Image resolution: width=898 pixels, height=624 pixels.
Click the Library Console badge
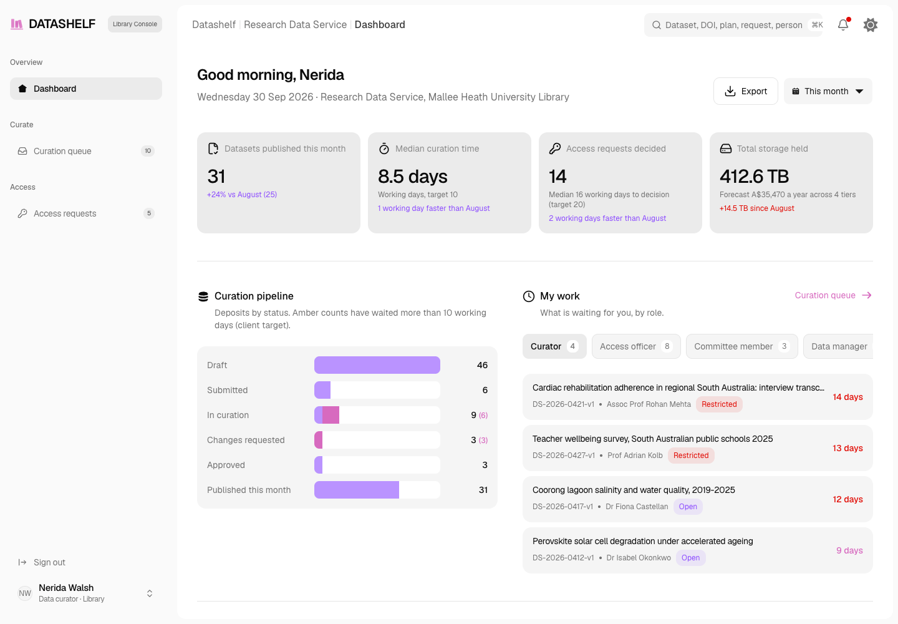point(135,24)
